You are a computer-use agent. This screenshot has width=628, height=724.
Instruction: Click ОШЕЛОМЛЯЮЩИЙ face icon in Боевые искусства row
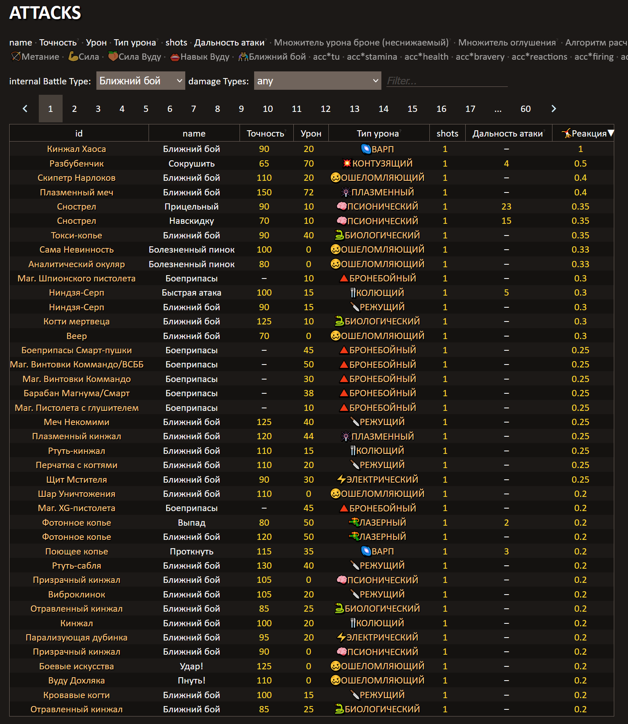[335, 666]
